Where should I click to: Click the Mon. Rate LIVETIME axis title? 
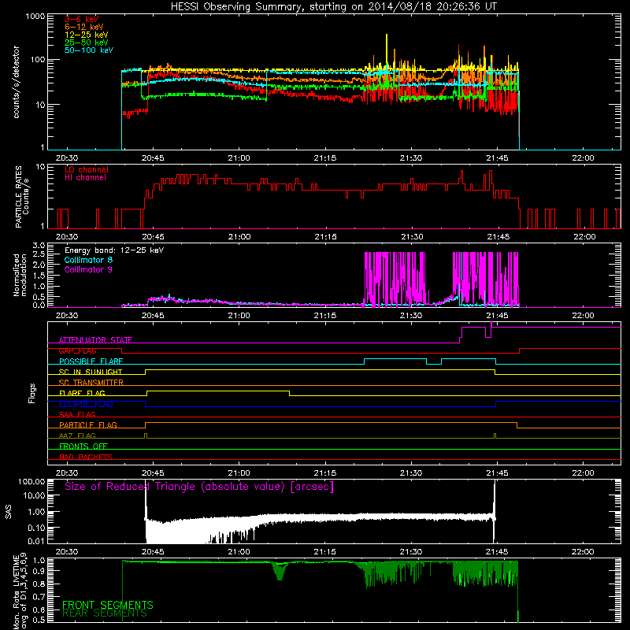point(20,592)
